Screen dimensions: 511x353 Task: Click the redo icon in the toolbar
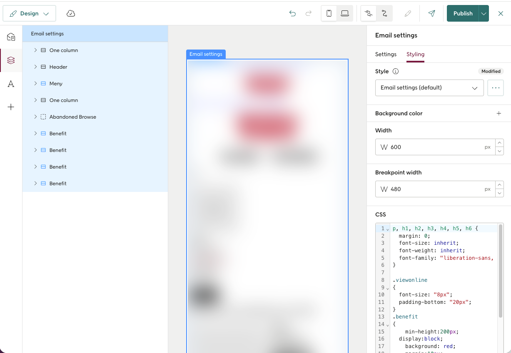point(308,13)
